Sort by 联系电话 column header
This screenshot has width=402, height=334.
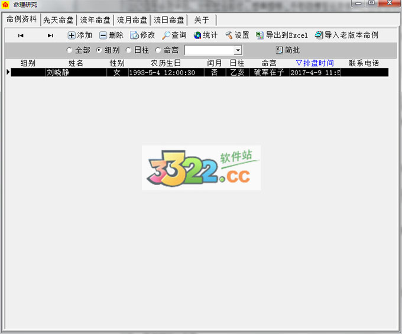pos(364,63)
